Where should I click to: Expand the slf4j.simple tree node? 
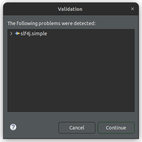coord(11,34)
